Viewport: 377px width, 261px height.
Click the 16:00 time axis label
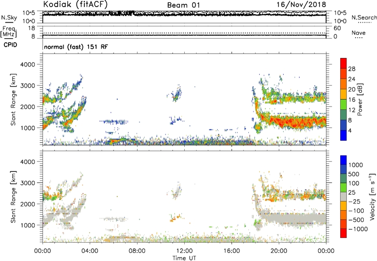pyautogui.click(x=231, y=251)
